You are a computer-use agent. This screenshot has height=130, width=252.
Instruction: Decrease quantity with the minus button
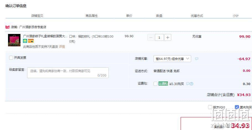[x=151, y=38]
